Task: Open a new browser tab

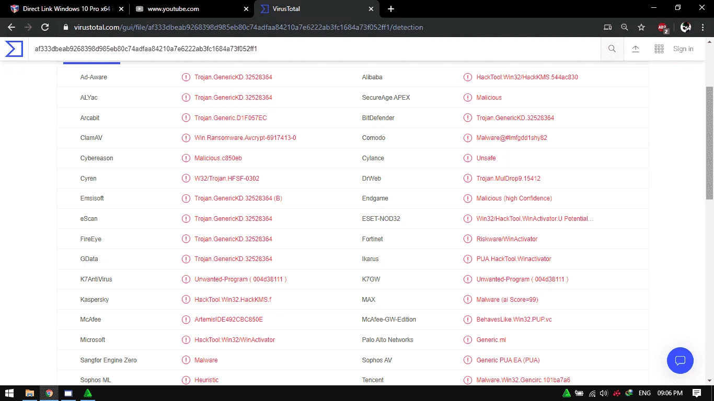Action: [391, 9]
